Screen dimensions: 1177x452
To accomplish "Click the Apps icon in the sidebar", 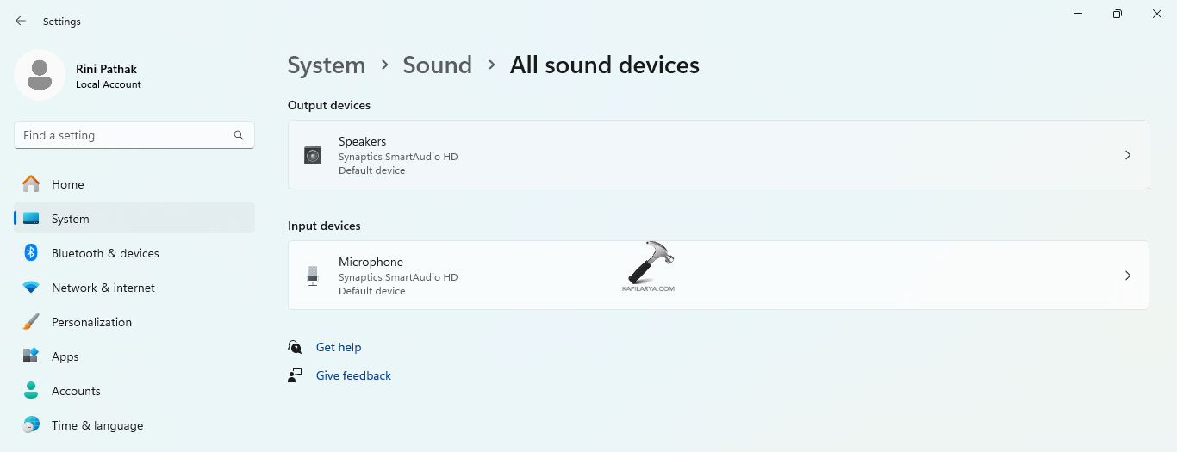I will 31,356.
